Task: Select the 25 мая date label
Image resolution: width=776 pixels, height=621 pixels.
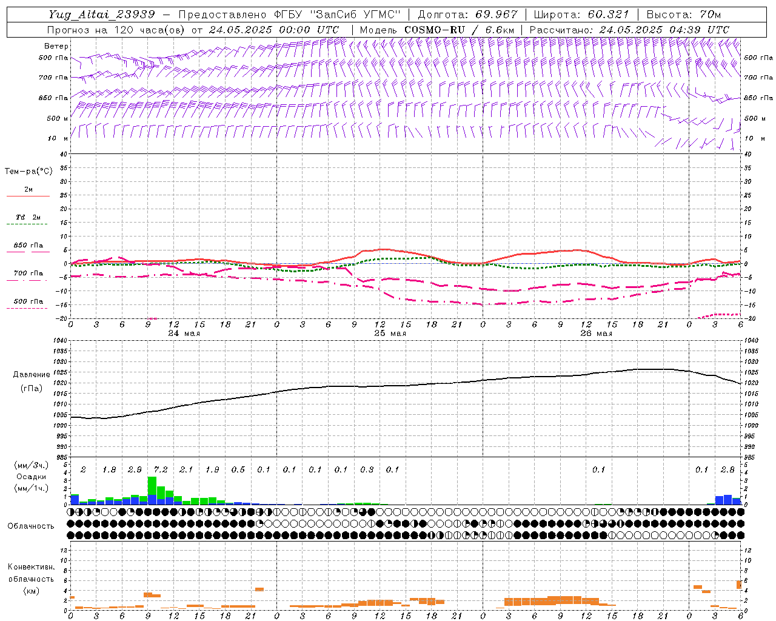Action: [x=390, y=333]
